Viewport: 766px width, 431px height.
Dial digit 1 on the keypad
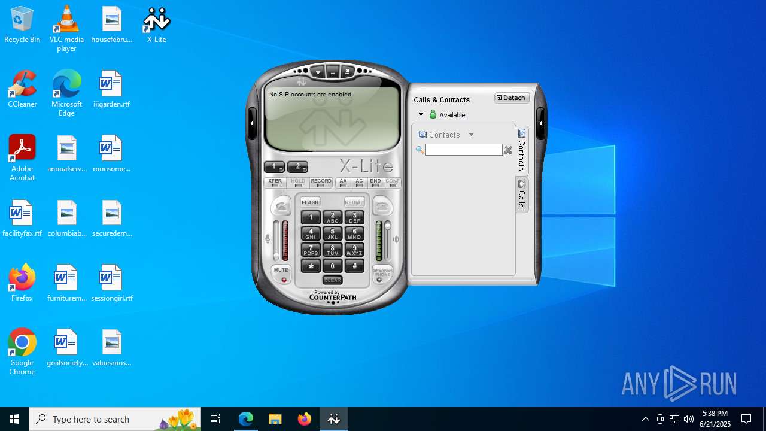311,217
